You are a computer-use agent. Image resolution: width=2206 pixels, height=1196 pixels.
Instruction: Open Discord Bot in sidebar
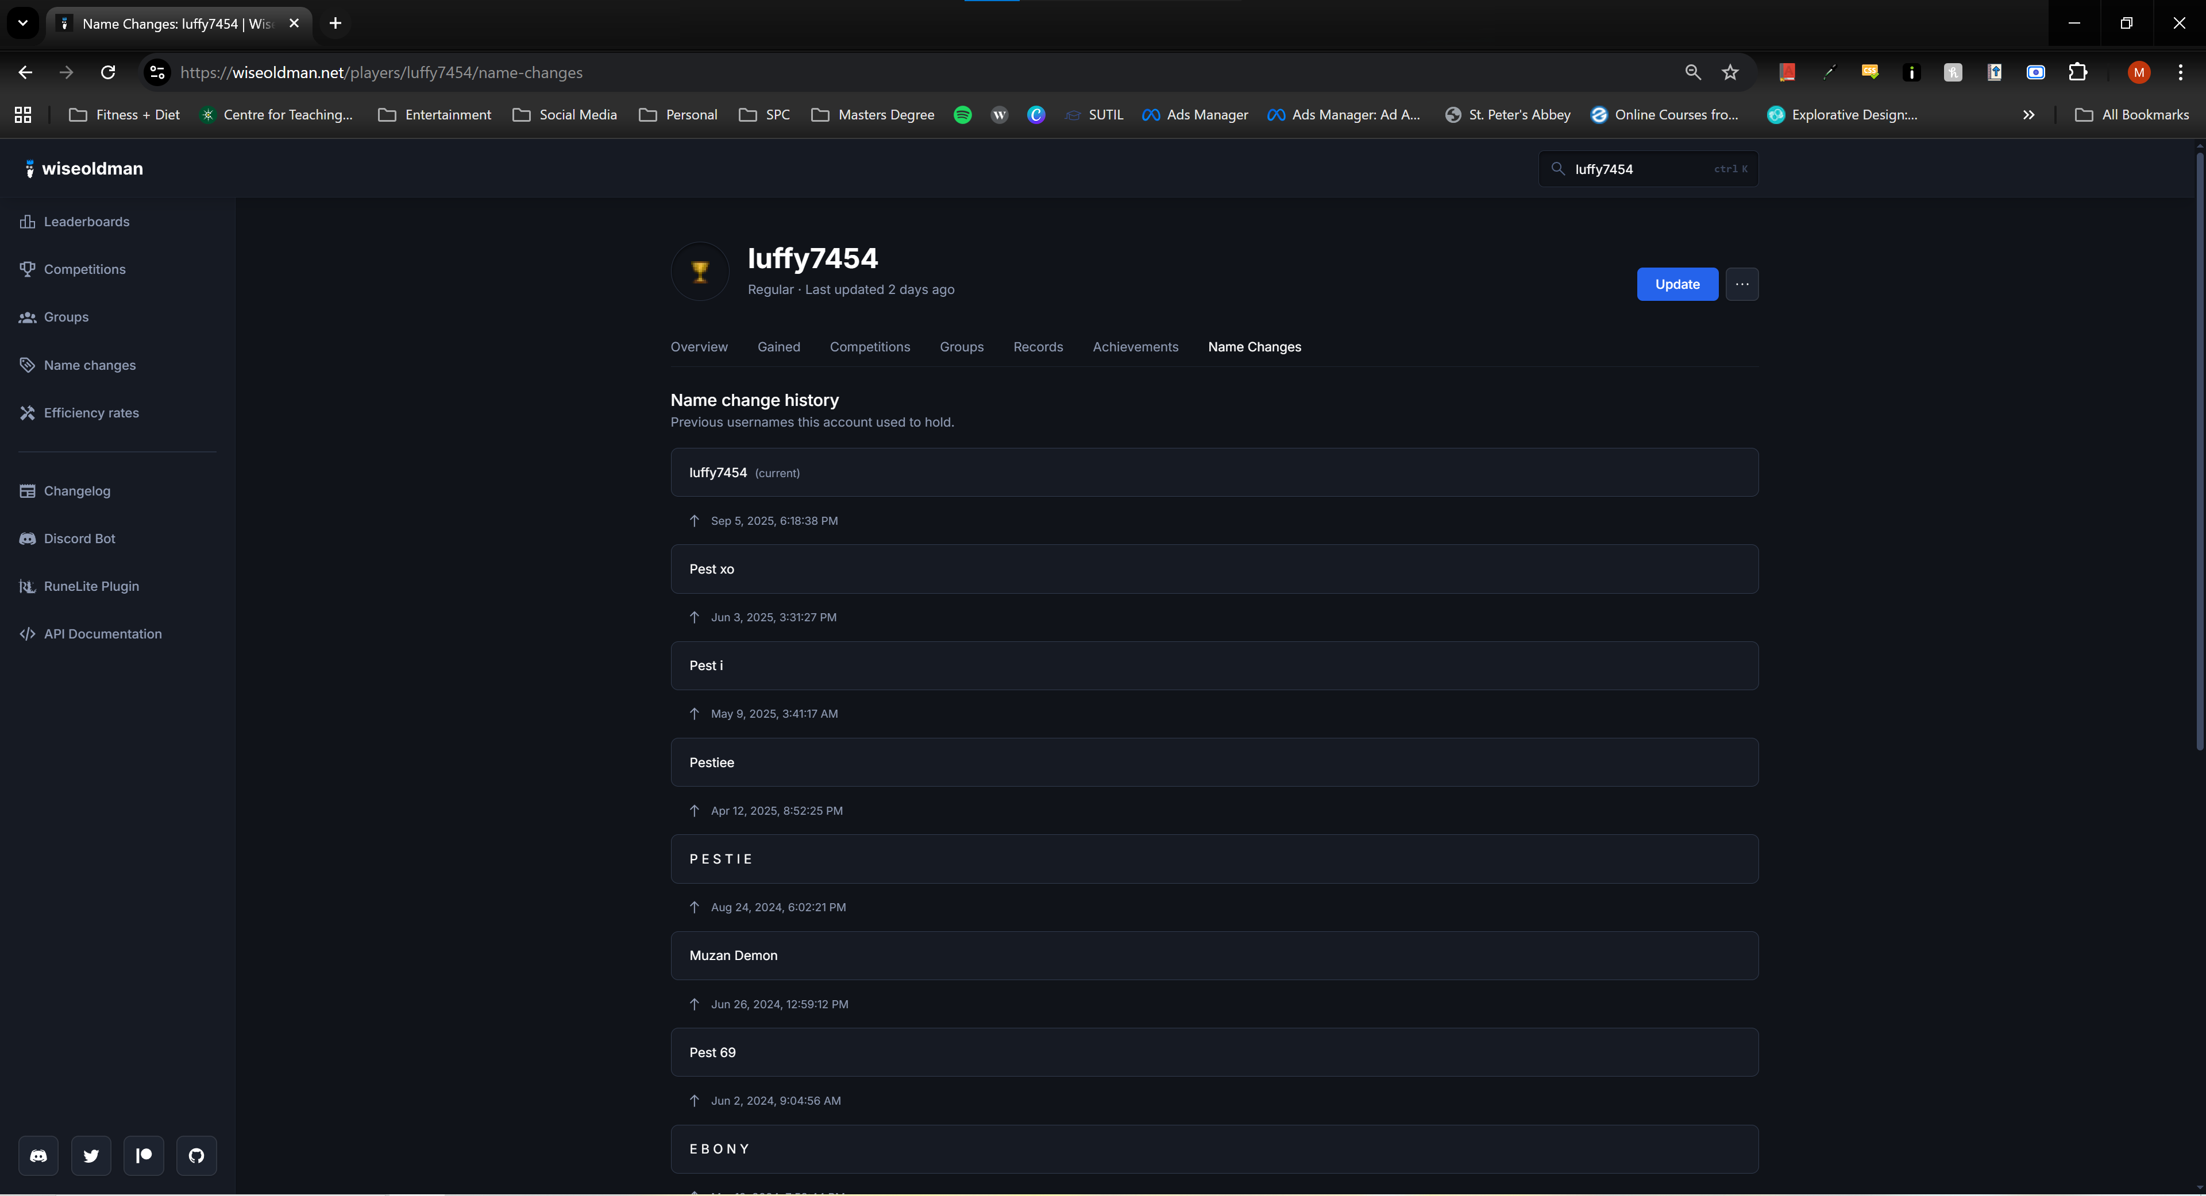click(68, 539)
